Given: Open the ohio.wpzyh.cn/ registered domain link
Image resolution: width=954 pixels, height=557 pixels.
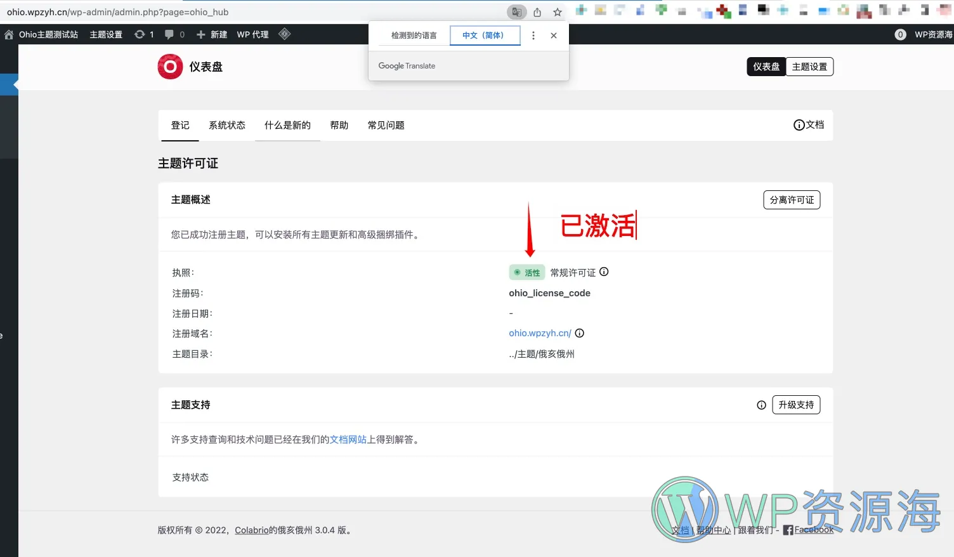Looking at the screenshot, I should pyautogui.click(x=540, y=333).
